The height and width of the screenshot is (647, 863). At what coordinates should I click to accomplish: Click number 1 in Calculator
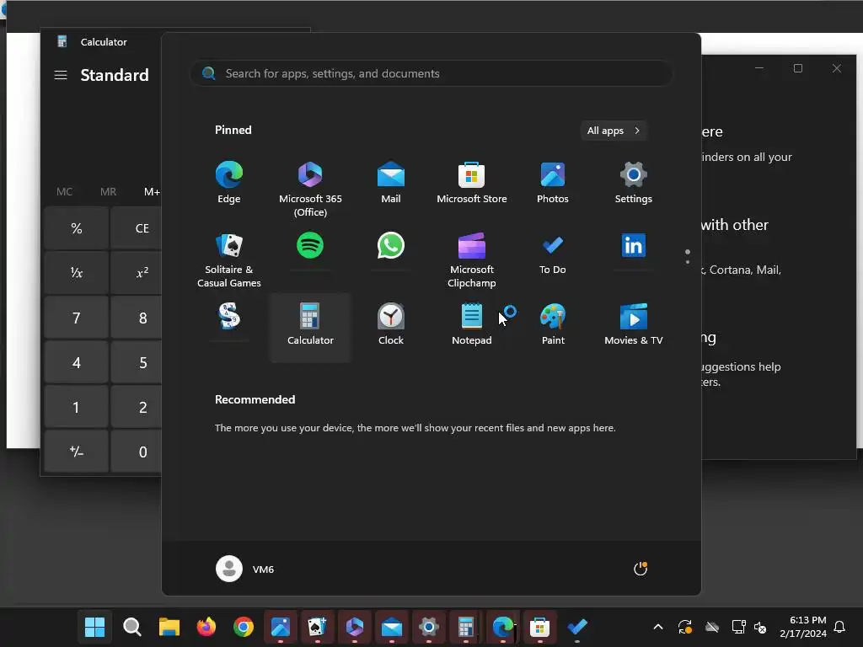pyautogui.click(x=77, y=407)
